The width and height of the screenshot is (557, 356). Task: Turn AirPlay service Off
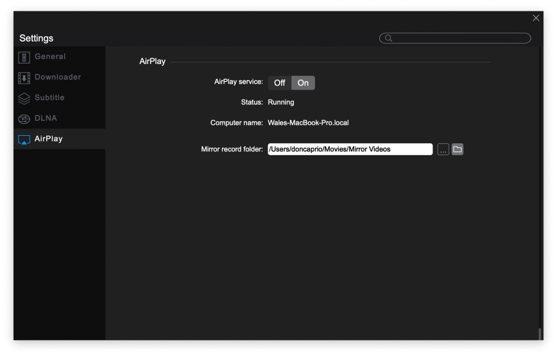[280, 83]
